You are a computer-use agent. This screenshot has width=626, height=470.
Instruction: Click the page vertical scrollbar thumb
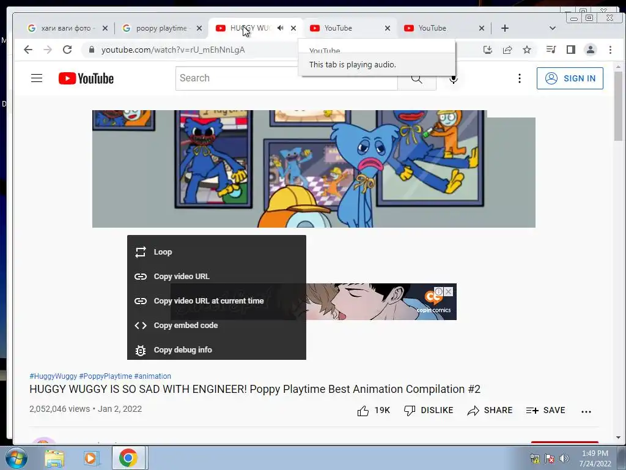618,106
